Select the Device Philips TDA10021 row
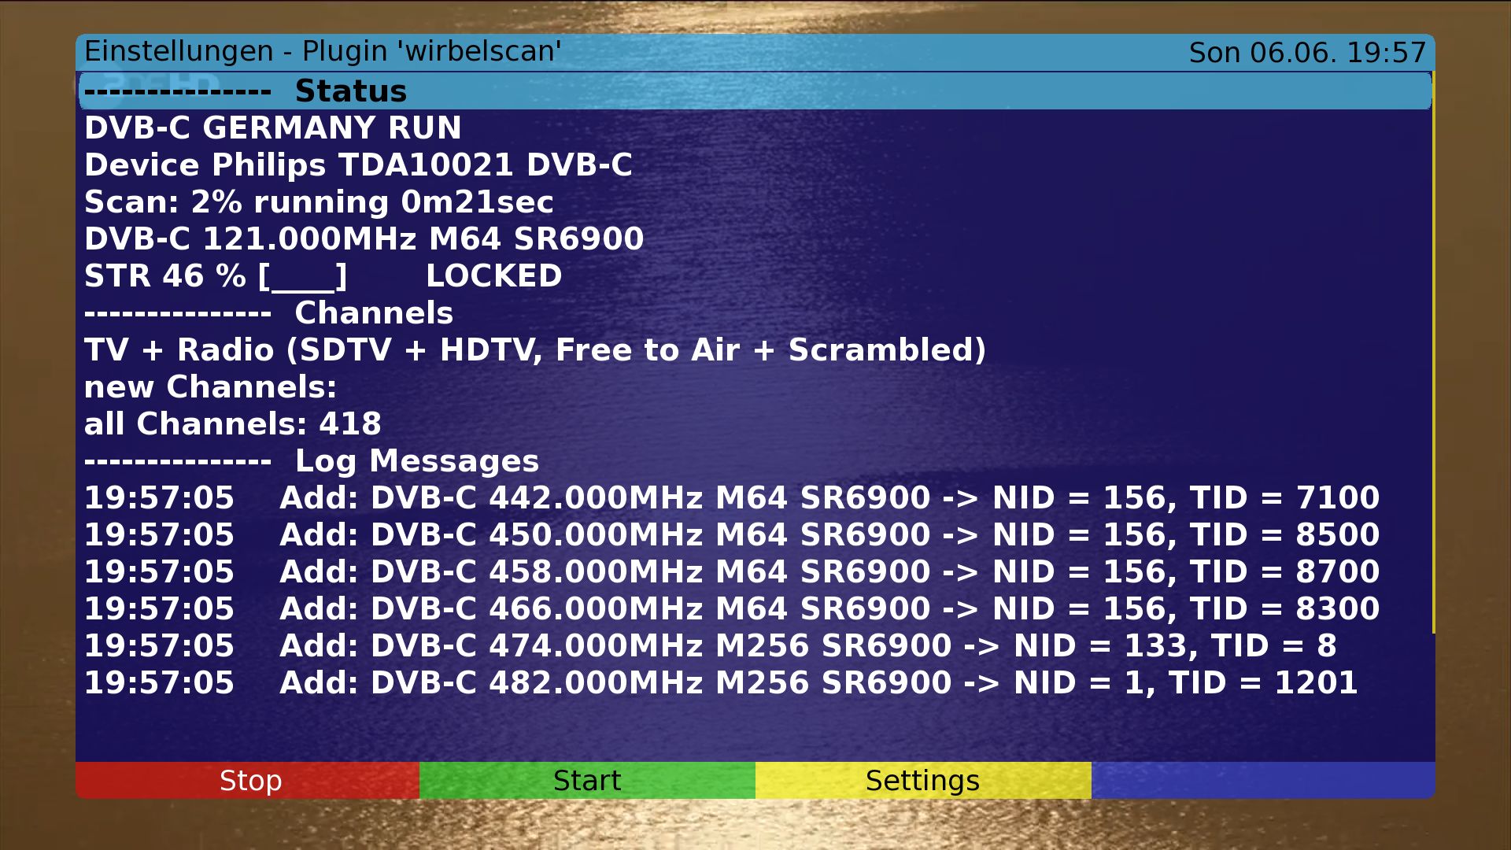This screenshot has height=850, width=1511. (358, 165)
